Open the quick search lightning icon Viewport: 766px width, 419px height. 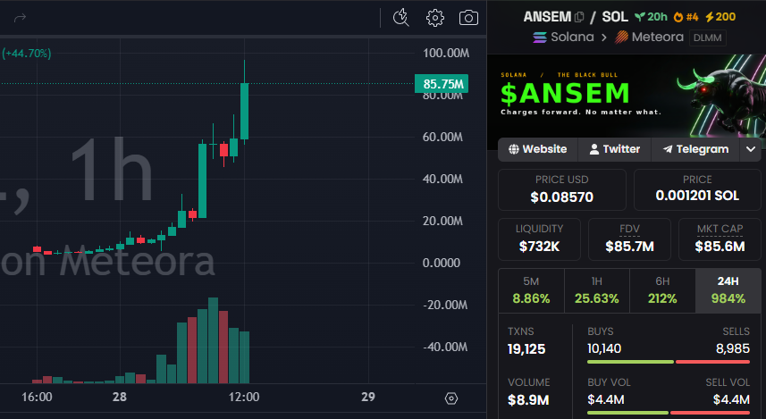(401, 18)
